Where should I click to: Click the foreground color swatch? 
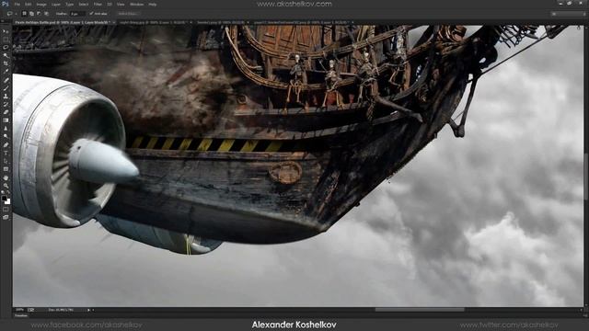point(4,198)
